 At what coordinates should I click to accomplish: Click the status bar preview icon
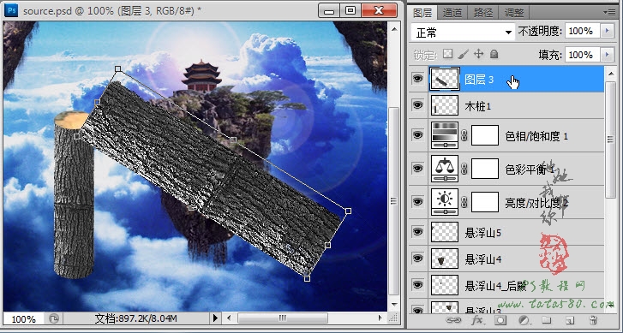click(x=54, y=318)
